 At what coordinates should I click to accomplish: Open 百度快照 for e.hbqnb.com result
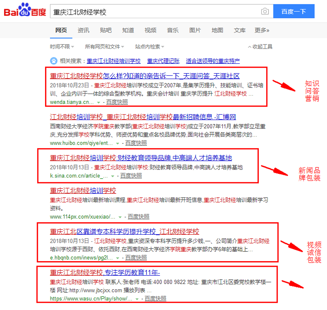136,258
